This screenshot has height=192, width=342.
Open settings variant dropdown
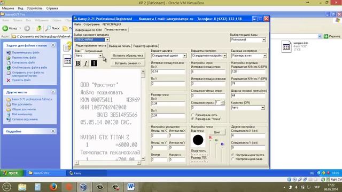(224, 55)
